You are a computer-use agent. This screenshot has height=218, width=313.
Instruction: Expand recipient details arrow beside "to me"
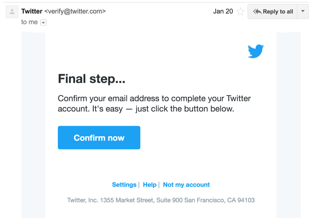tap(43, 22)
